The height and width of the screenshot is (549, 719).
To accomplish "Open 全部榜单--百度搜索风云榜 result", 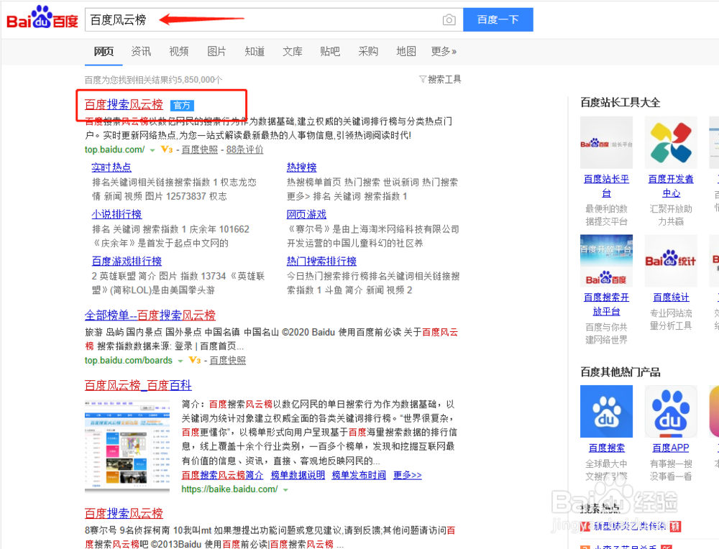I will pyautogui.click(x=150, y=315).
